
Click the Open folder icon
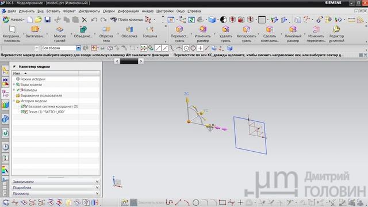click(x=39, y=20)
